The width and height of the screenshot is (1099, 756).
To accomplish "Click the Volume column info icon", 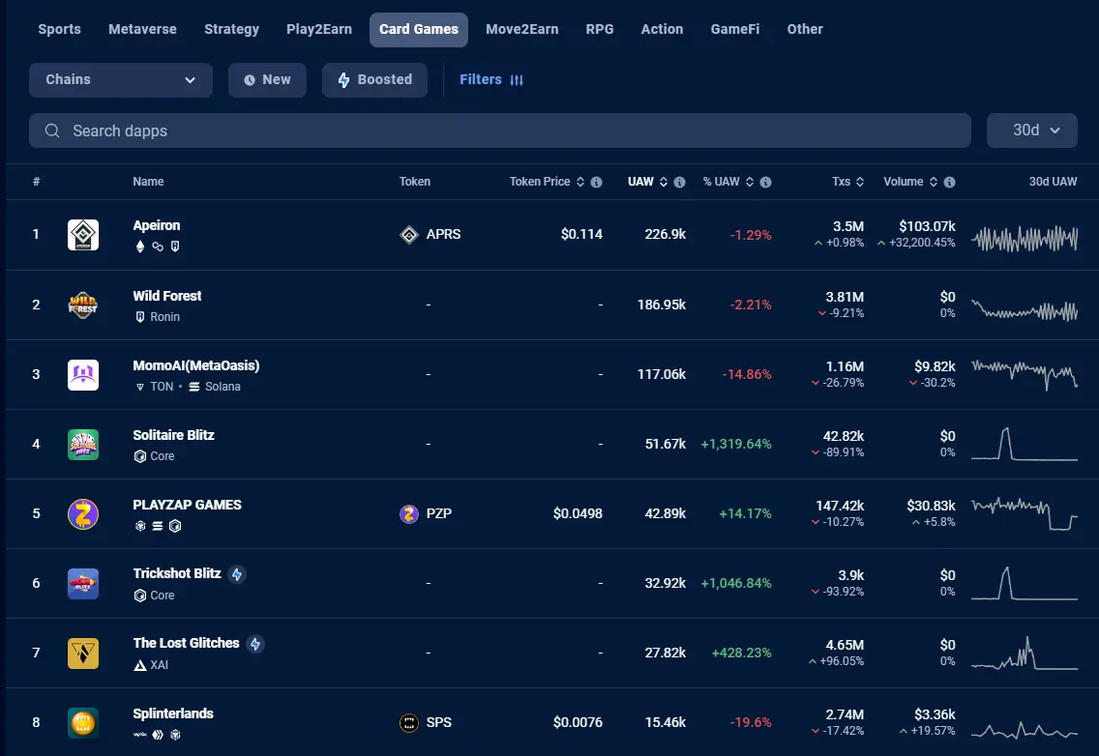I will pyautogui.click(x=950, y=182).
